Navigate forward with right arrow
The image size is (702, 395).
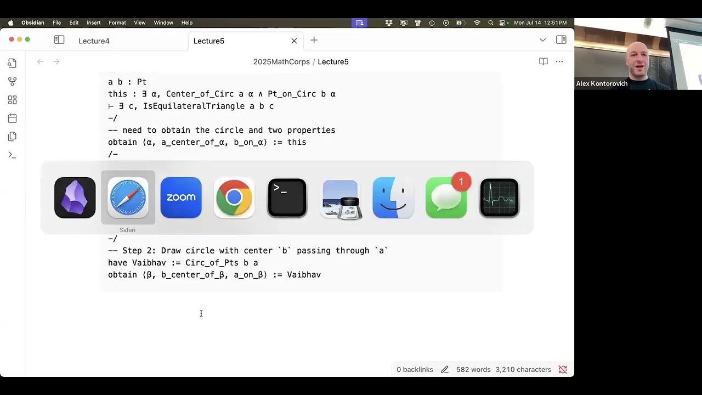coord(56,61)
